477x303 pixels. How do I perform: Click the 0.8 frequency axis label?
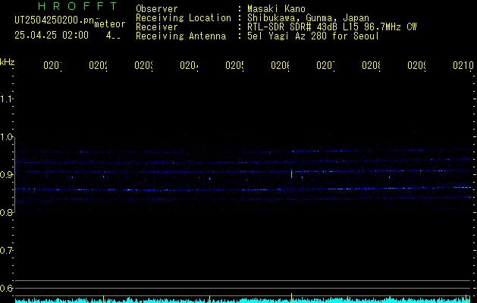click(6, 213)
